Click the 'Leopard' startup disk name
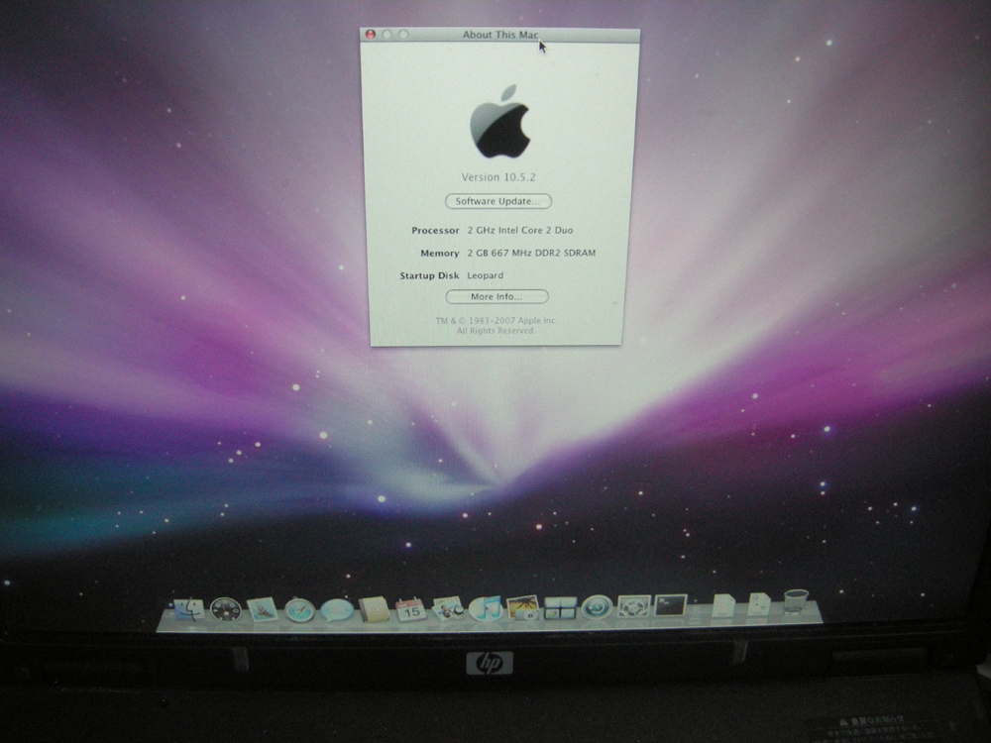 point(486,275)
